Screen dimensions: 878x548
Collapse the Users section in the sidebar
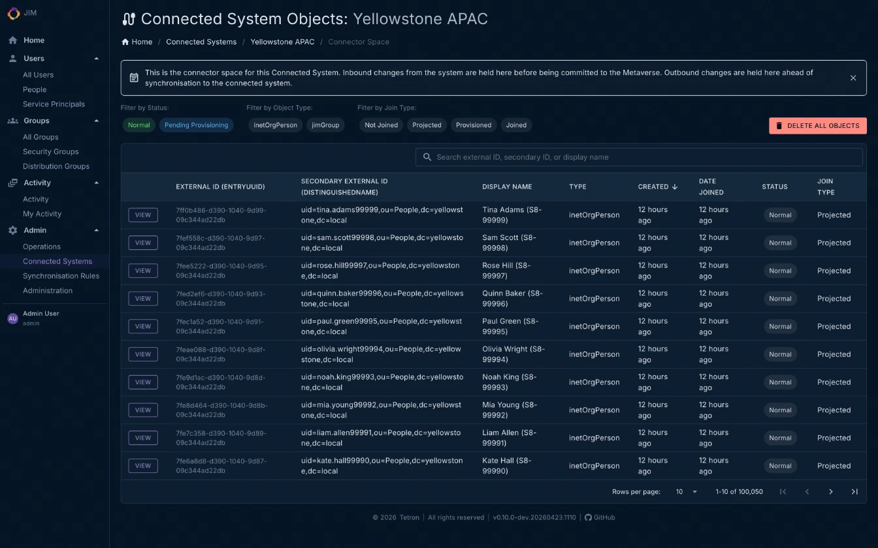pos(97,58)
